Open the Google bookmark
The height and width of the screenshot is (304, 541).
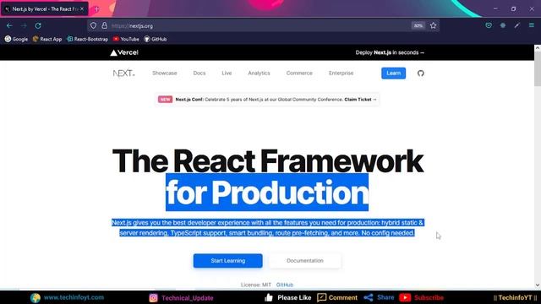[16, 39]
